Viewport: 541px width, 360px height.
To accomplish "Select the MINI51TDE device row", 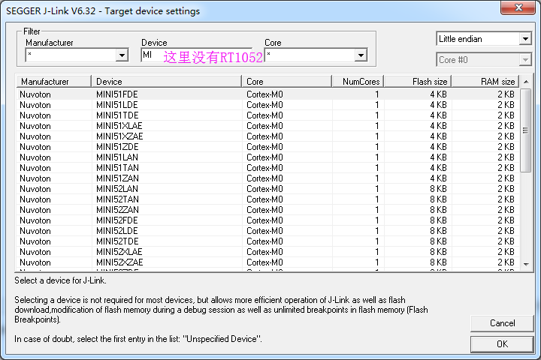I will pyautogui.click(x=267, y=115).
